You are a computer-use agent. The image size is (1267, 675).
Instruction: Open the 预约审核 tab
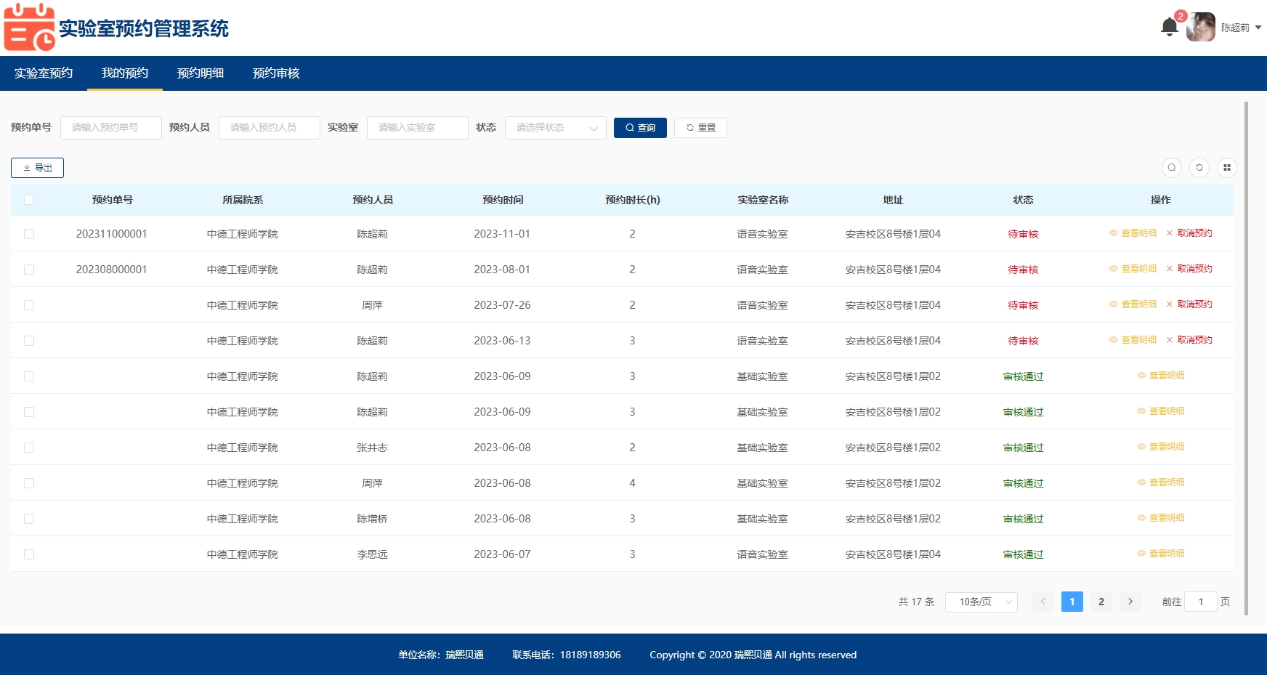pyautogui.click(x=276, y=73)
